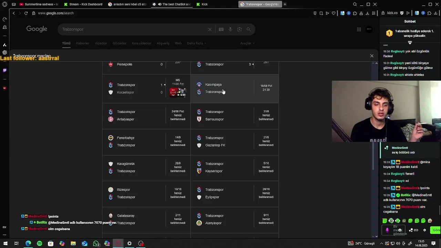
Task: Open Opera sidebar speed dial icon
Action: 4,19
